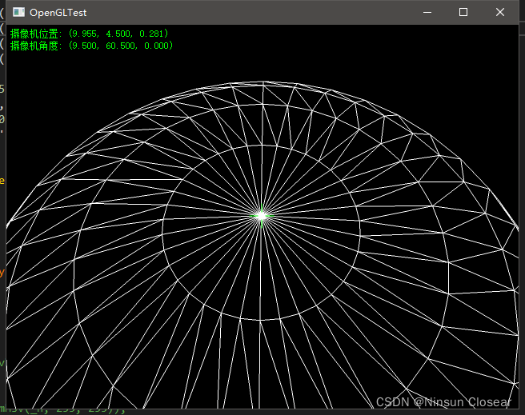This screenshot has height=415, width=525.
Task: Click the OpenGLTest title text
Action: [58, 13]
